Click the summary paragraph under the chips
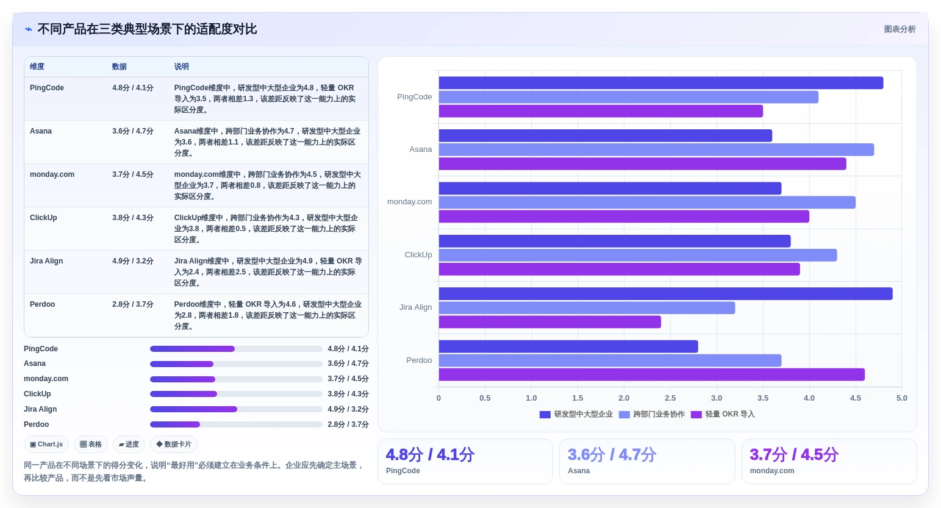Screen dimensions: 941x508 click(x=195, y=471)
